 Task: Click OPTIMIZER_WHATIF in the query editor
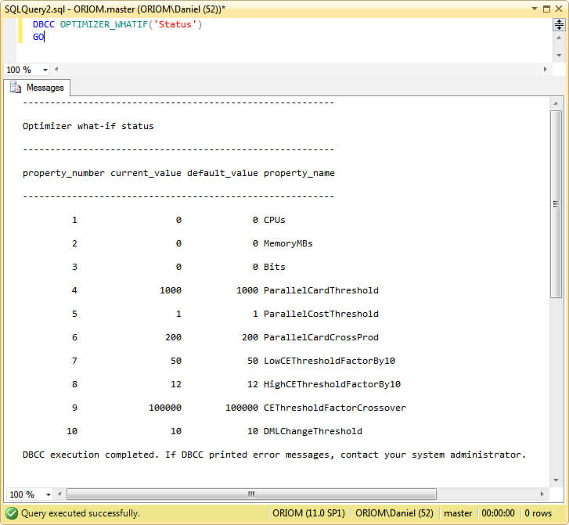(x=104, y=24)
